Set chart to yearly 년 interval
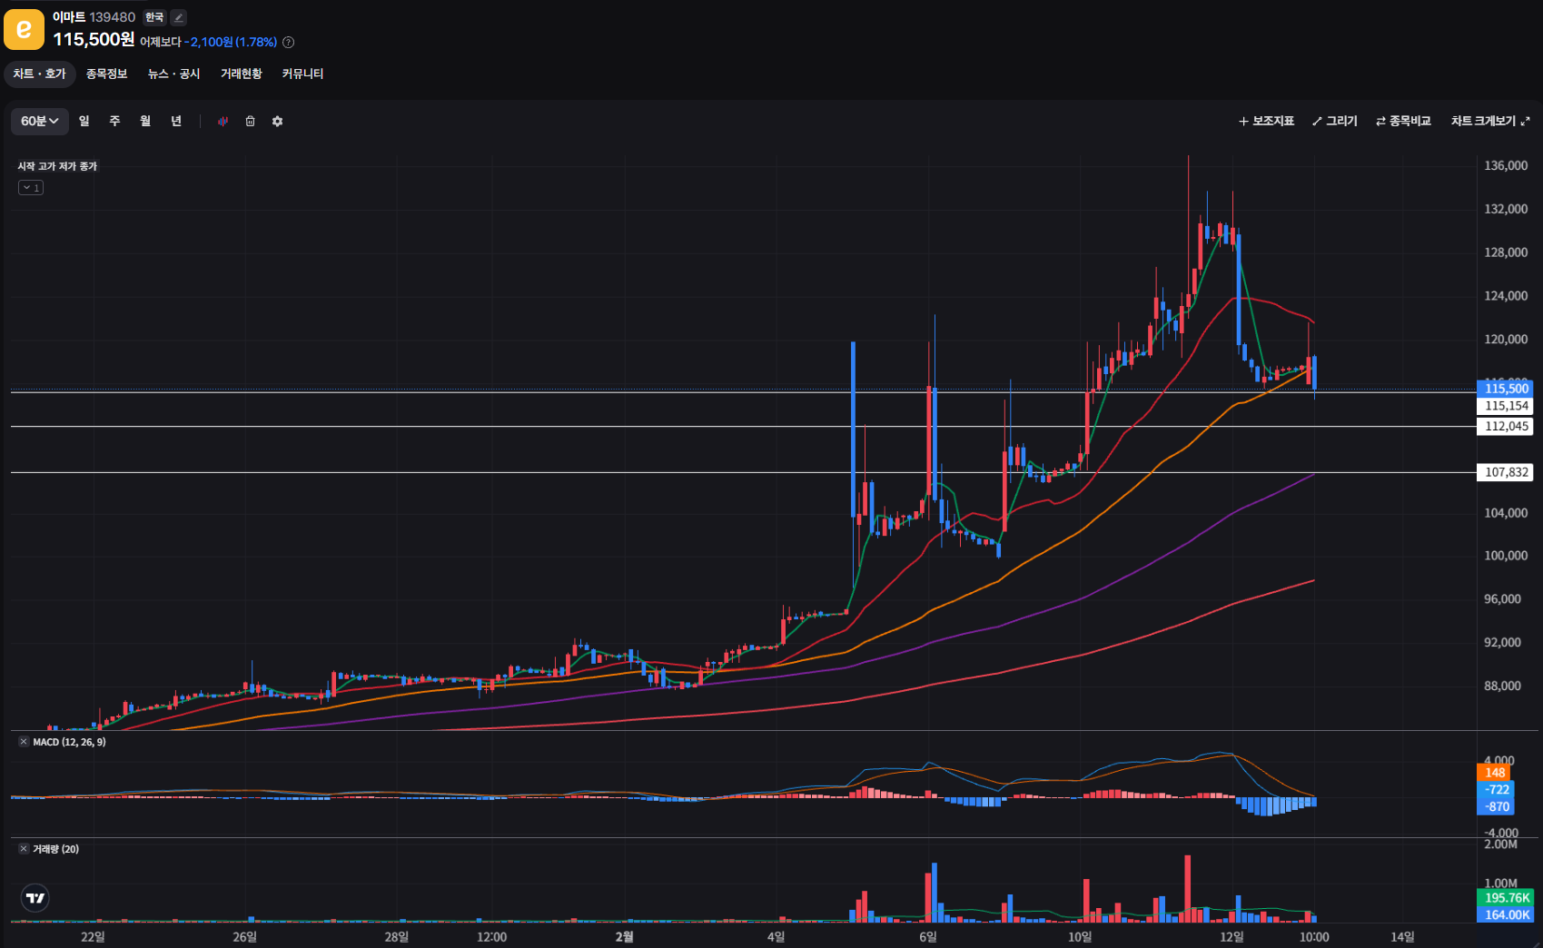The height and width of the screenshot is (948, 1543). (176, 122)
